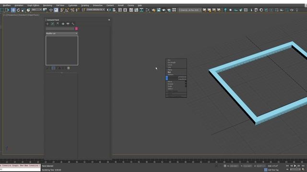Open the Layer Explorer from toolbar
The width and height of the screenshot is (307, 172).
pos(125,10)
